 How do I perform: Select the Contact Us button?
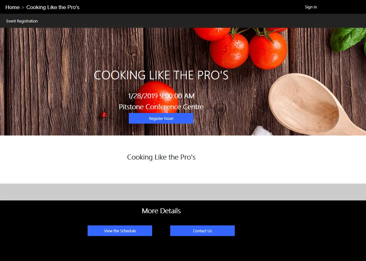202,231
